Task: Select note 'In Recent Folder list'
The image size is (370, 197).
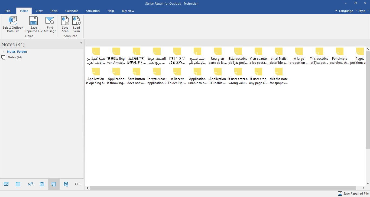Action: 177,76
